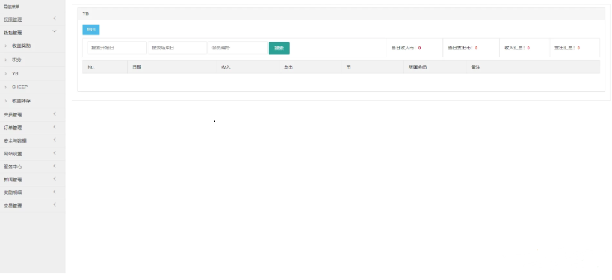Click the YB panel title
The image size is (612, 280).
click(x=85, y=13)
